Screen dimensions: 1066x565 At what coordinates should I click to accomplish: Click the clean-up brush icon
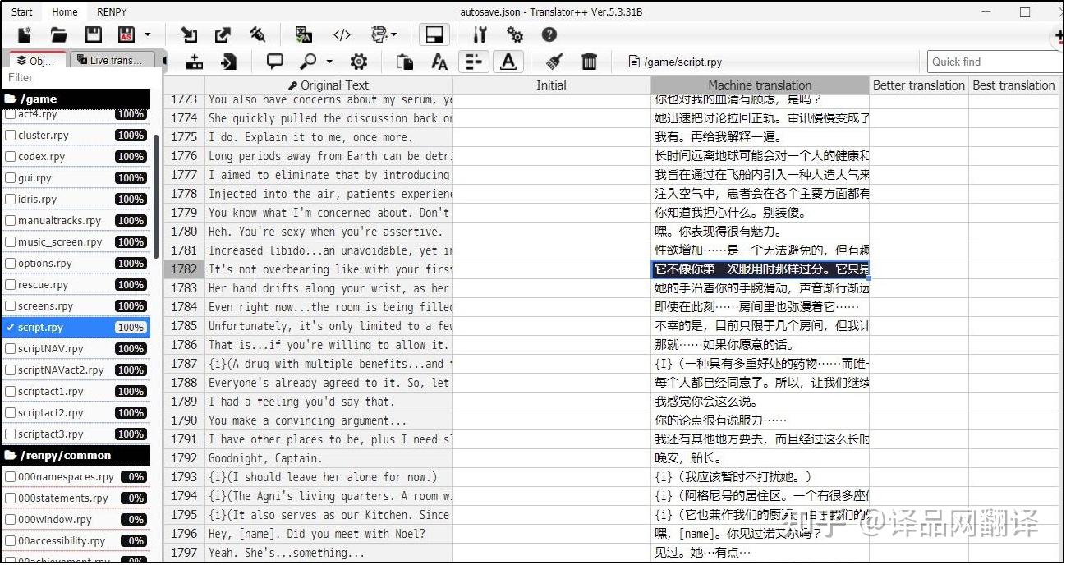tap(552, 61)
